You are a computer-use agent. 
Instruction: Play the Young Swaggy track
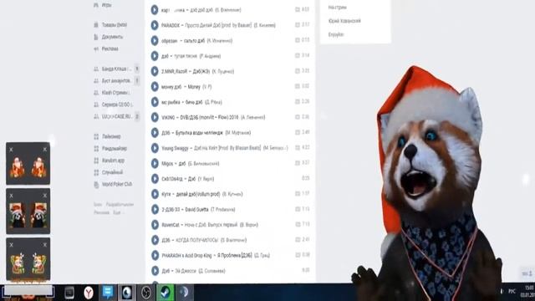(155, 148)
